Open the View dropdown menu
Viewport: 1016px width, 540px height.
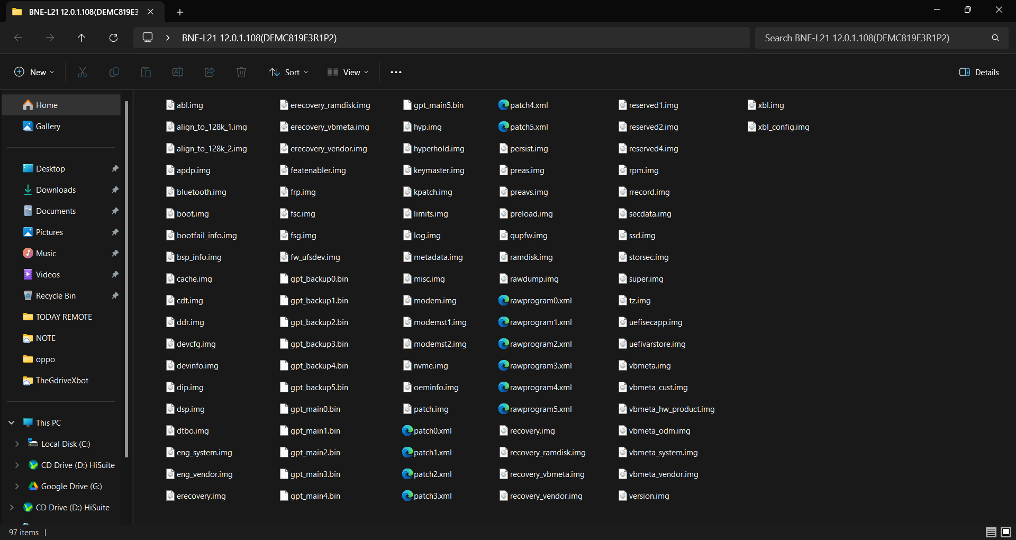[x=348, y=72]
